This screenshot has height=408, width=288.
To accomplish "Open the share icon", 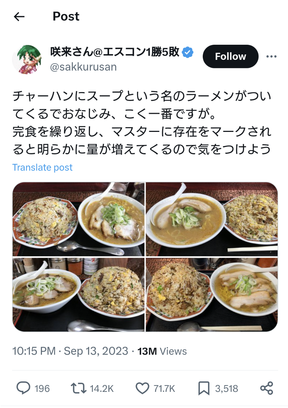I will [x=267, y=388].
